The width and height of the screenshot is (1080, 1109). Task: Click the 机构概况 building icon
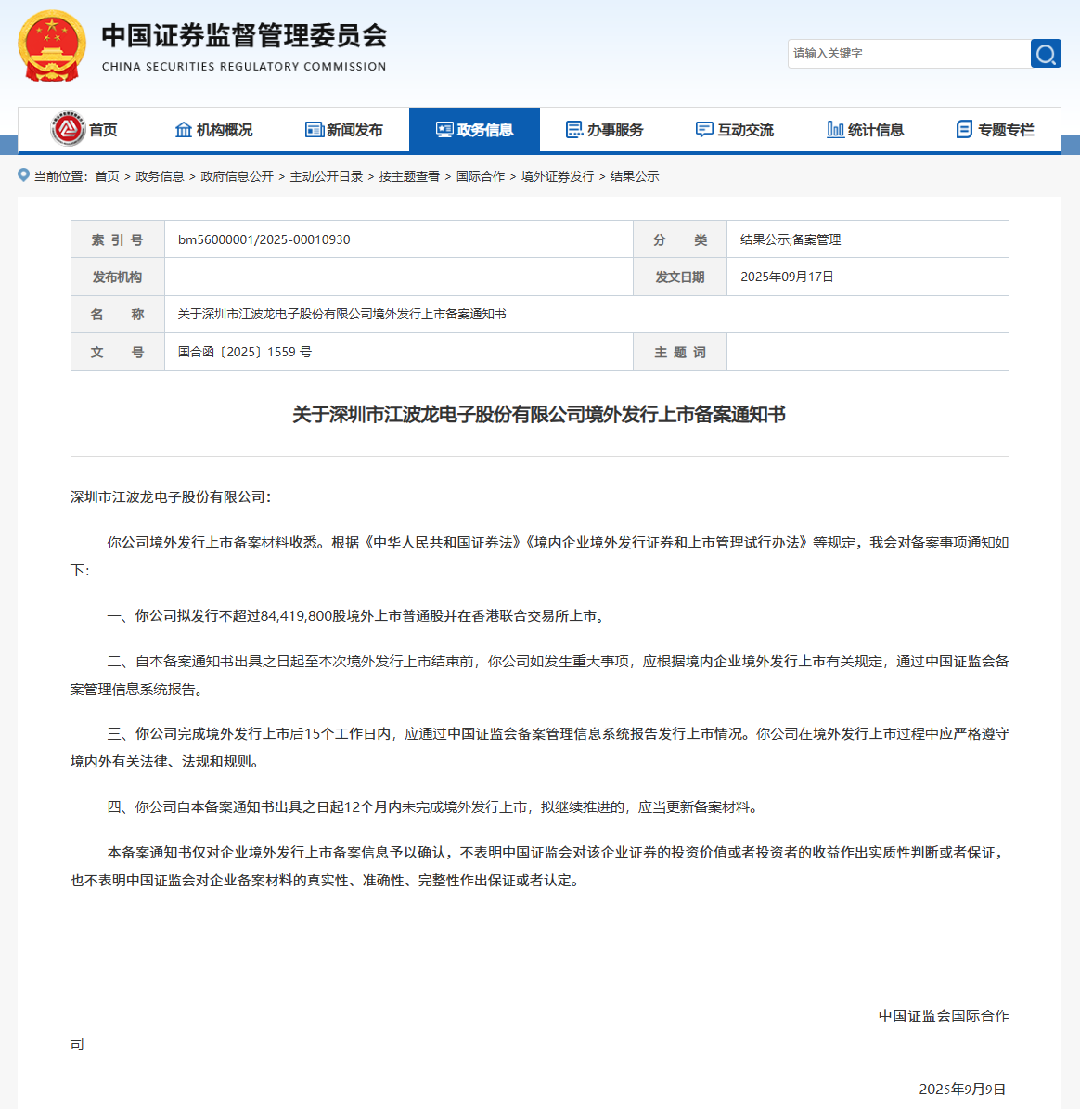184,130
